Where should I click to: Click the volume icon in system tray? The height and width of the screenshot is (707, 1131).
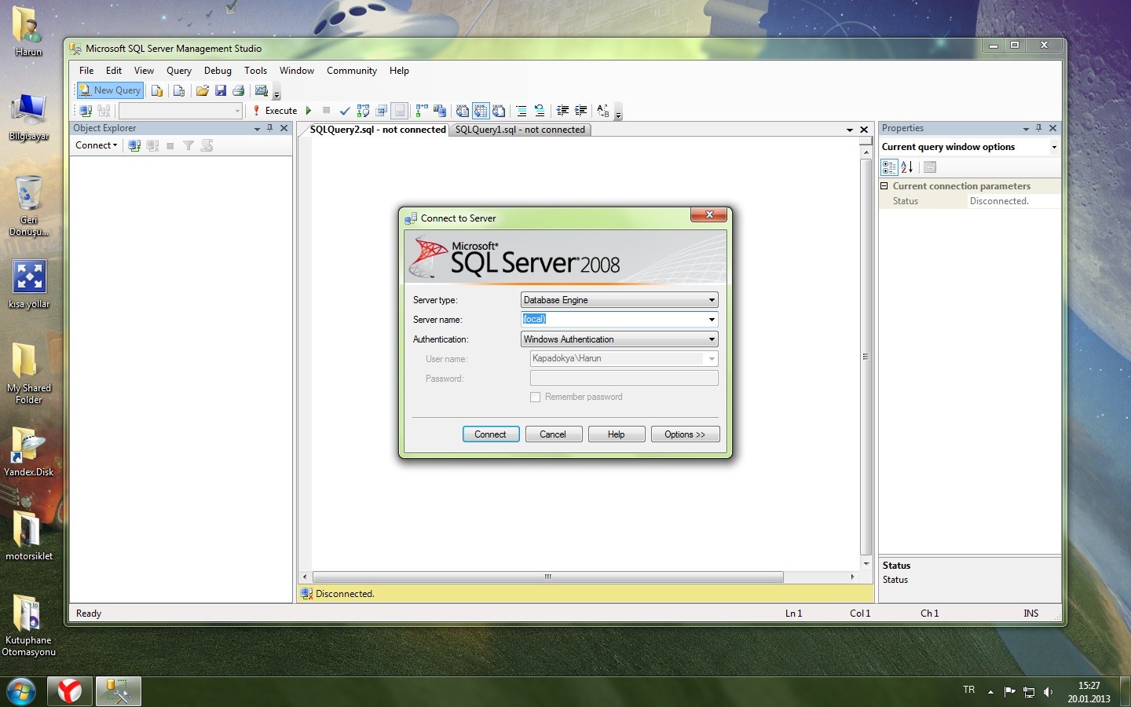pyautogui.click(x=1049, y=692)
